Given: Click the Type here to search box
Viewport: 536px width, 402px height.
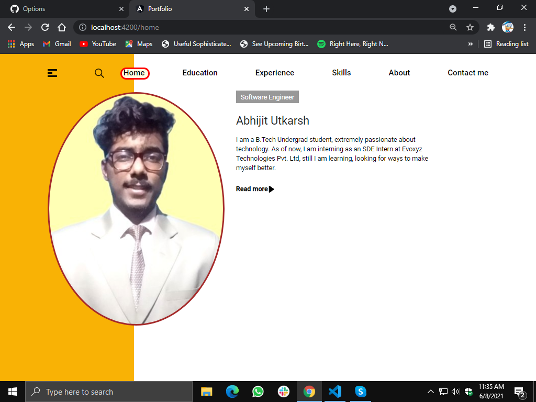Looking at the screenshot, I should tap(109, 392).
